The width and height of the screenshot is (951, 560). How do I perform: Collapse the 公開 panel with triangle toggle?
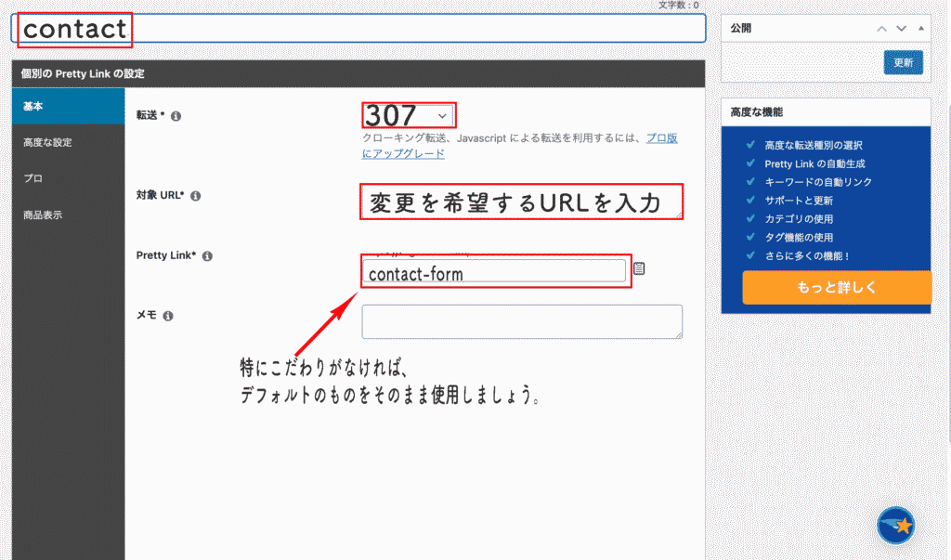coord(920,29)
